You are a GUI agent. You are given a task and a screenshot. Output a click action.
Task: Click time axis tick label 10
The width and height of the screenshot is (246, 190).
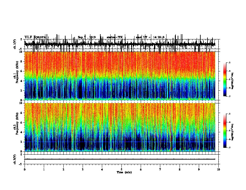[218, 170]
